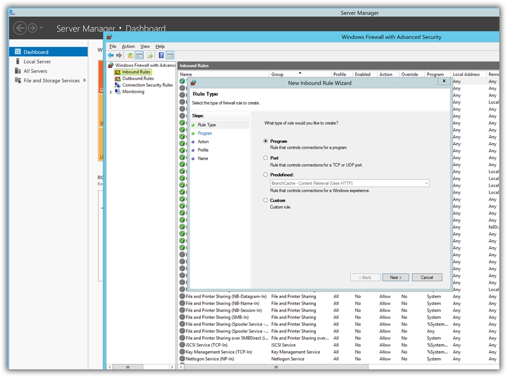Viewport: 507px width, 377px height.
Task: Select the Program rule type radio button
Action: point(266,141)
